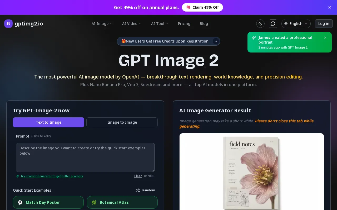This screenshot has height=210, width=337.
Task: Claim the 49% Off offer
Action: 202,7
